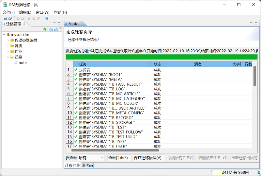Click the heap status 241M 共 968M
Image resolution: width=261 pixels, height=176 pixels.
(x=235, y=172)
